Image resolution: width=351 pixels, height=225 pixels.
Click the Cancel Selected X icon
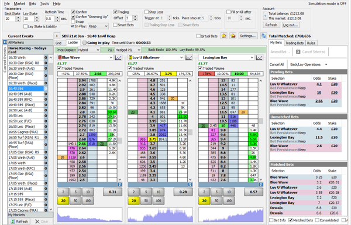tap(298, 52)
